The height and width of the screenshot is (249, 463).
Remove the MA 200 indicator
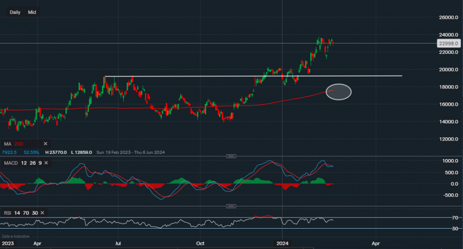click(x=45, y=144)
